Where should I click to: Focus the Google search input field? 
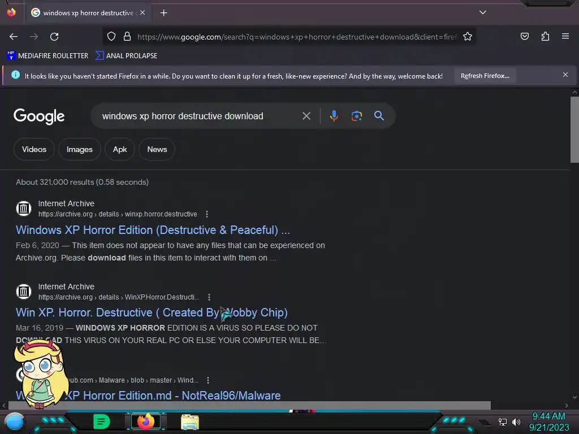click(x=200, y=116)
